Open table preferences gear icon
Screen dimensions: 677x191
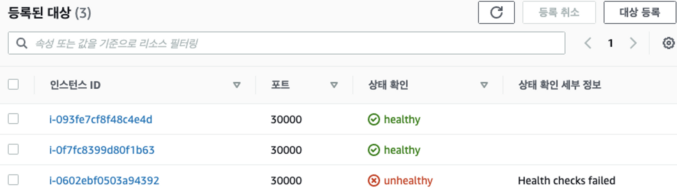(668, 43)
